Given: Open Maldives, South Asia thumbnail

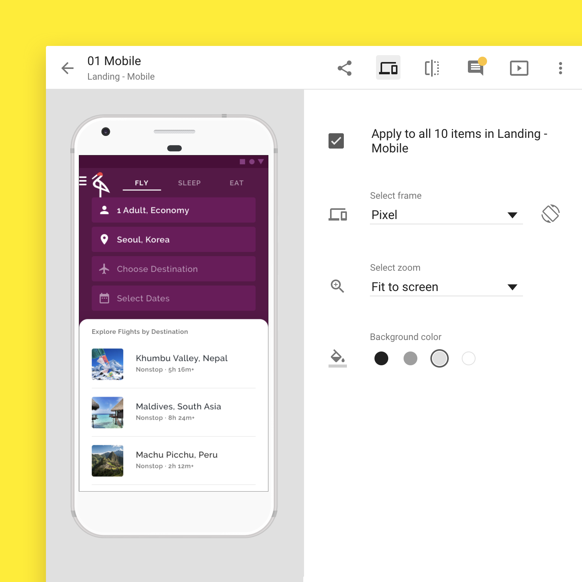Looking at the screenshot, I should pyautogui.click(x=108, y=412).
